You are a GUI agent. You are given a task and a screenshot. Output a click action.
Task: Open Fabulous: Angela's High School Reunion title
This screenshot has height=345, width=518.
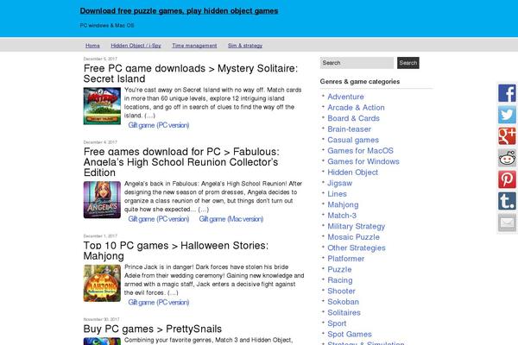[x=181, y=162]
